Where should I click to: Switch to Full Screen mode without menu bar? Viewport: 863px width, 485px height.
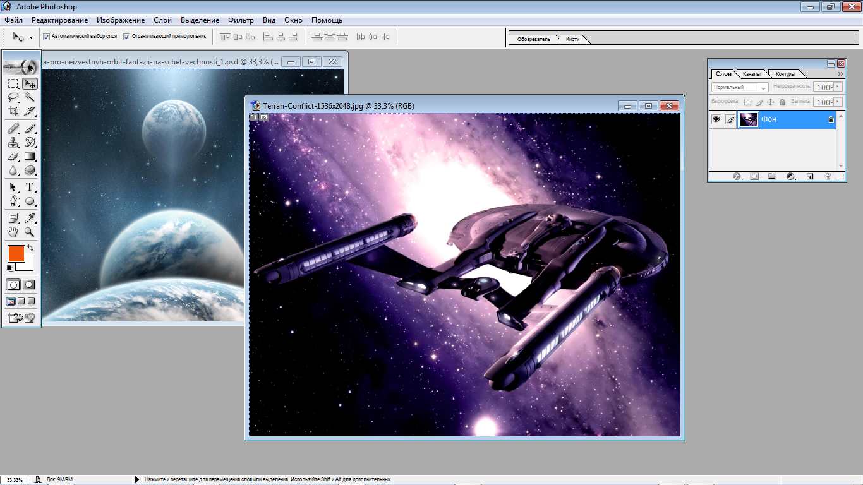coord(31,301)
